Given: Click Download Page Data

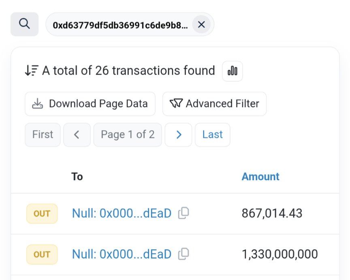Looking at the screenshot, I should (90, 104).
